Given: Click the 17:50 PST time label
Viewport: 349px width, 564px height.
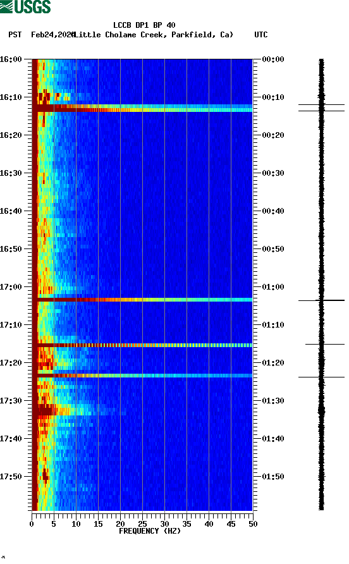Looking at the screenshot, I should (x=11, y=477).
